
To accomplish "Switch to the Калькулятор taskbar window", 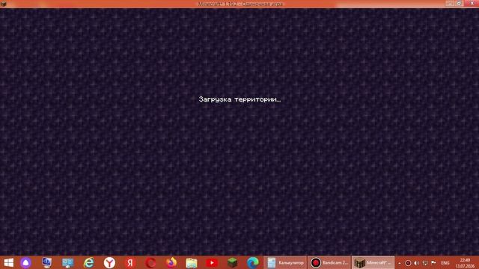I will [x=285, y=262].
